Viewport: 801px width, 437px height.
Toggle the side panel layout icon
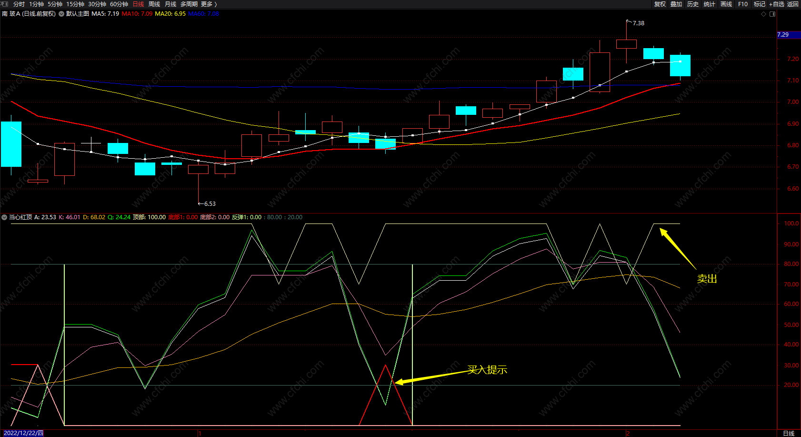(x=772, y=14)
